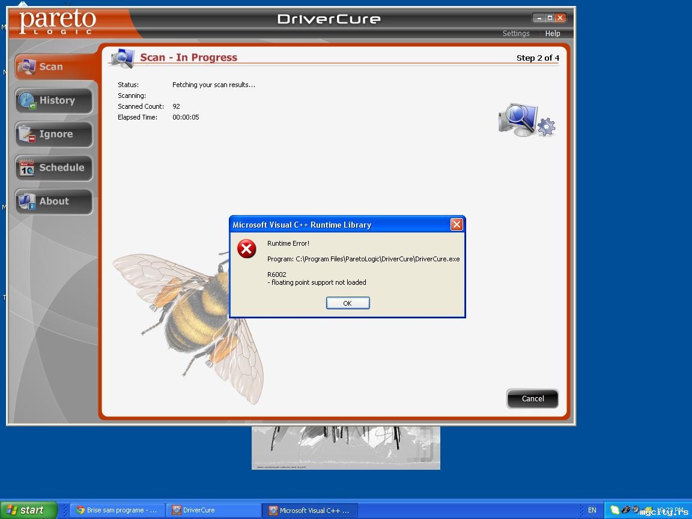Minimize the DriverCure window
The height and width of the screenshot is (519, 692).
tap(539, 18)
